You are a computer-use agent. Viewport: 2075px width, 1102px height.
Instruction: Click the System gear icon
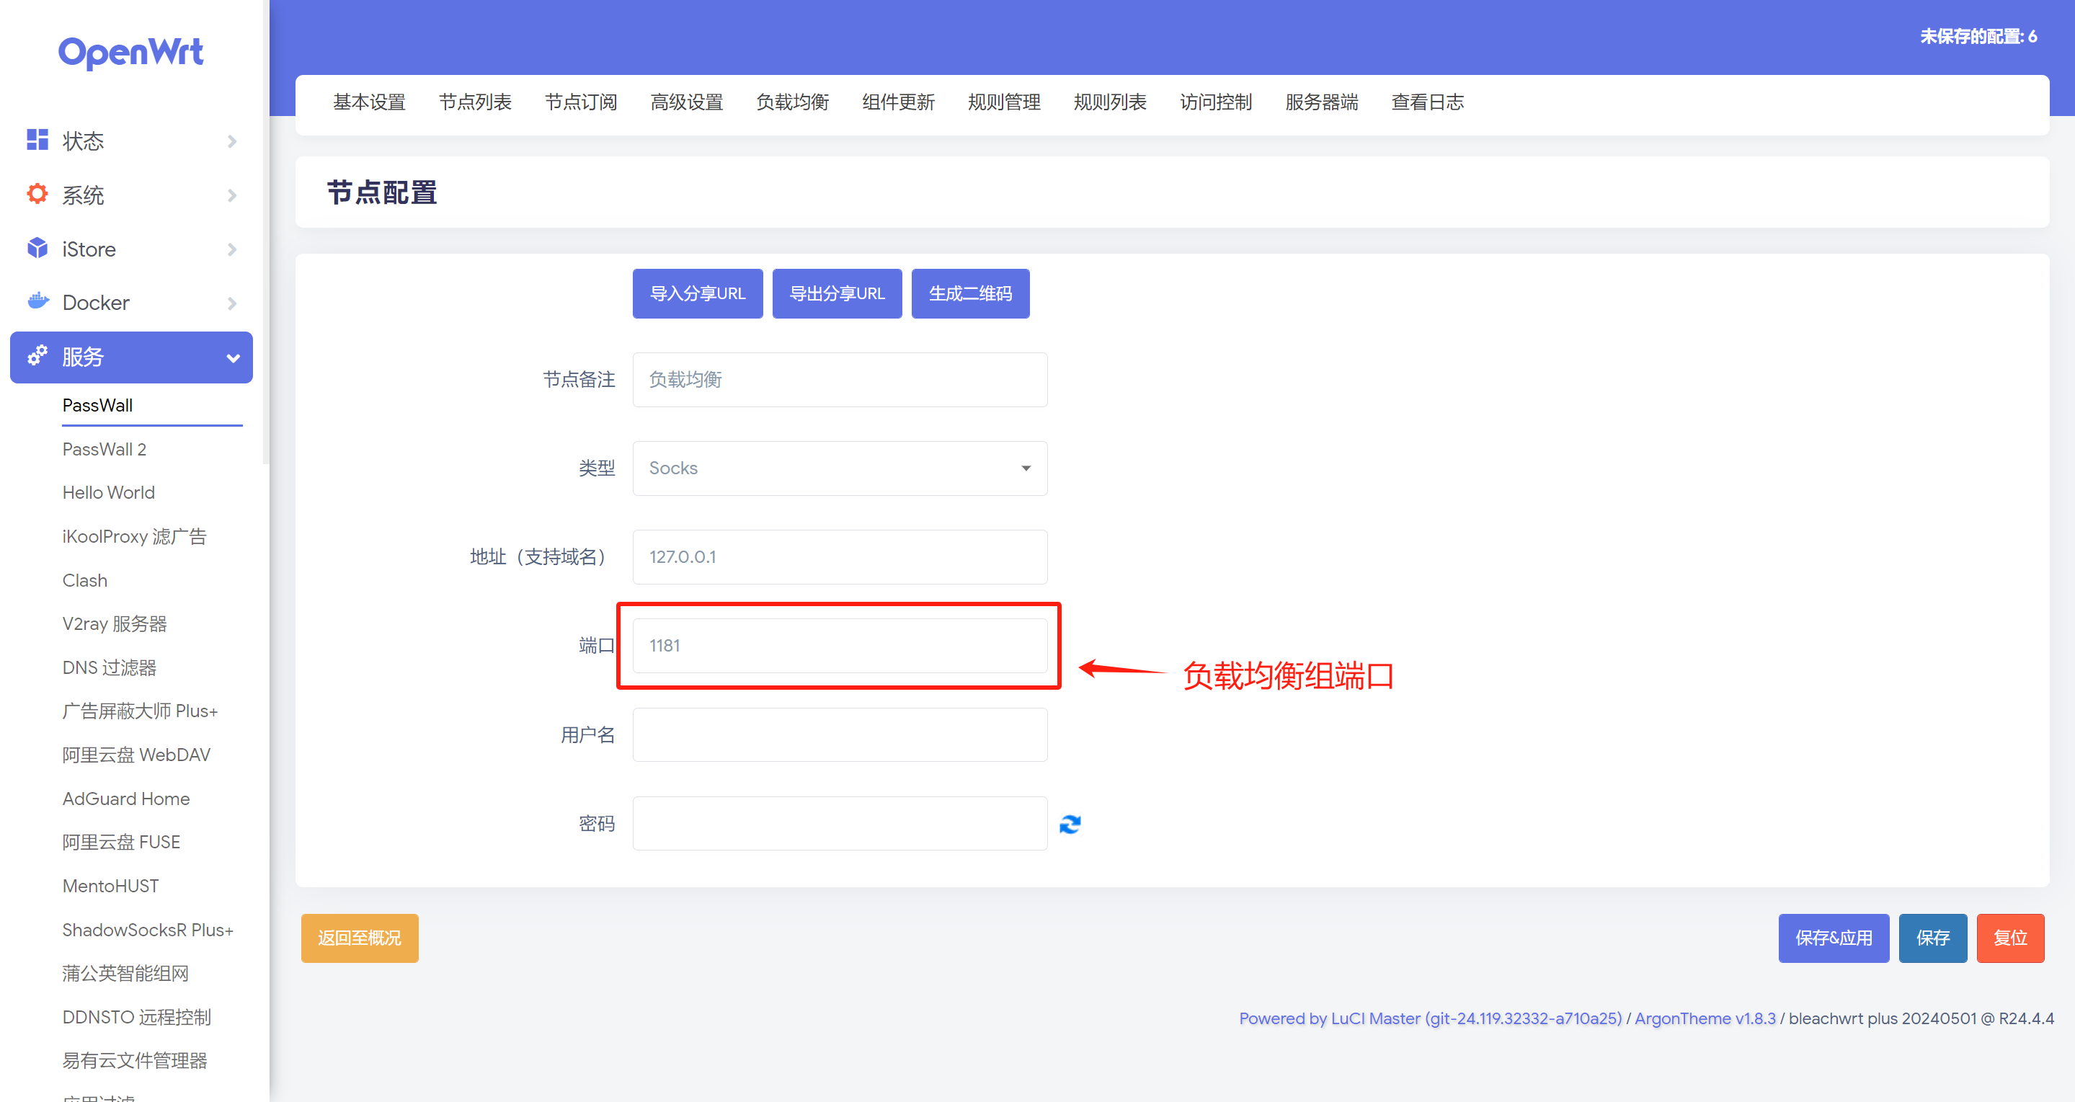[37, 194]
